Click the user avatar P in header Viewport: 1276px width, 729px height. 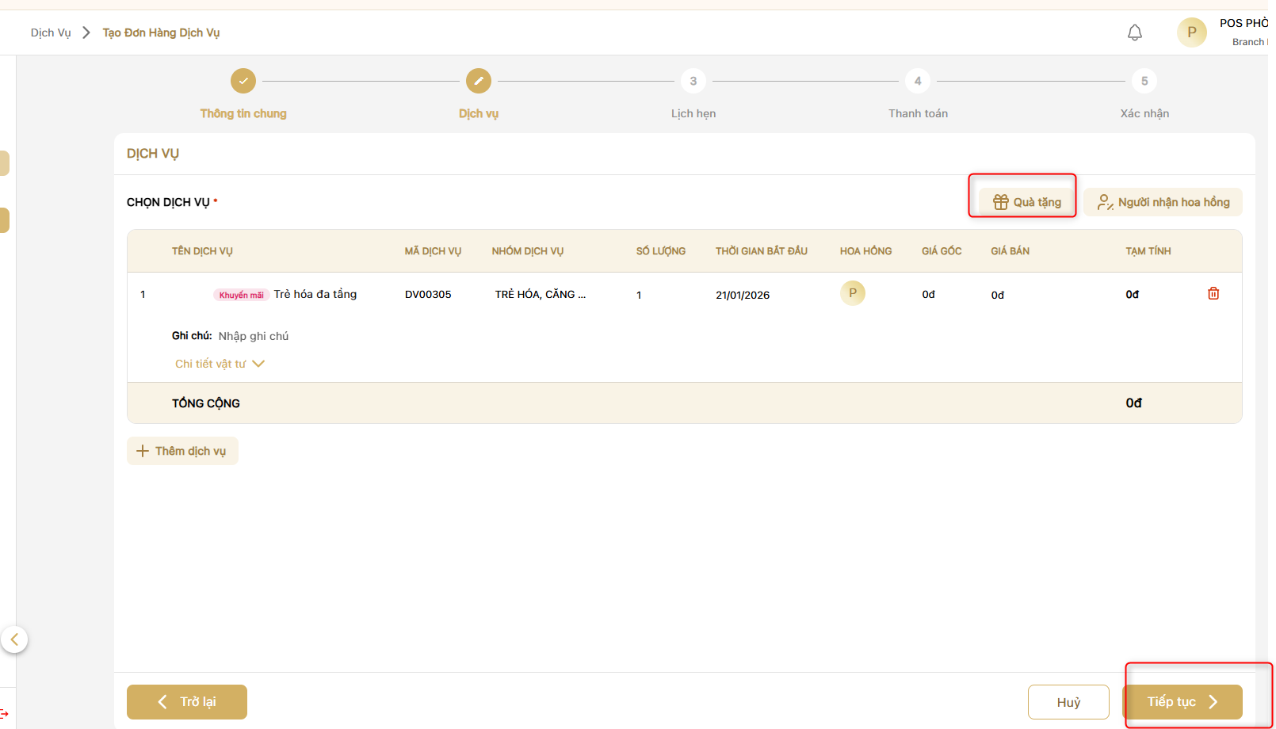pos(1191,32)
